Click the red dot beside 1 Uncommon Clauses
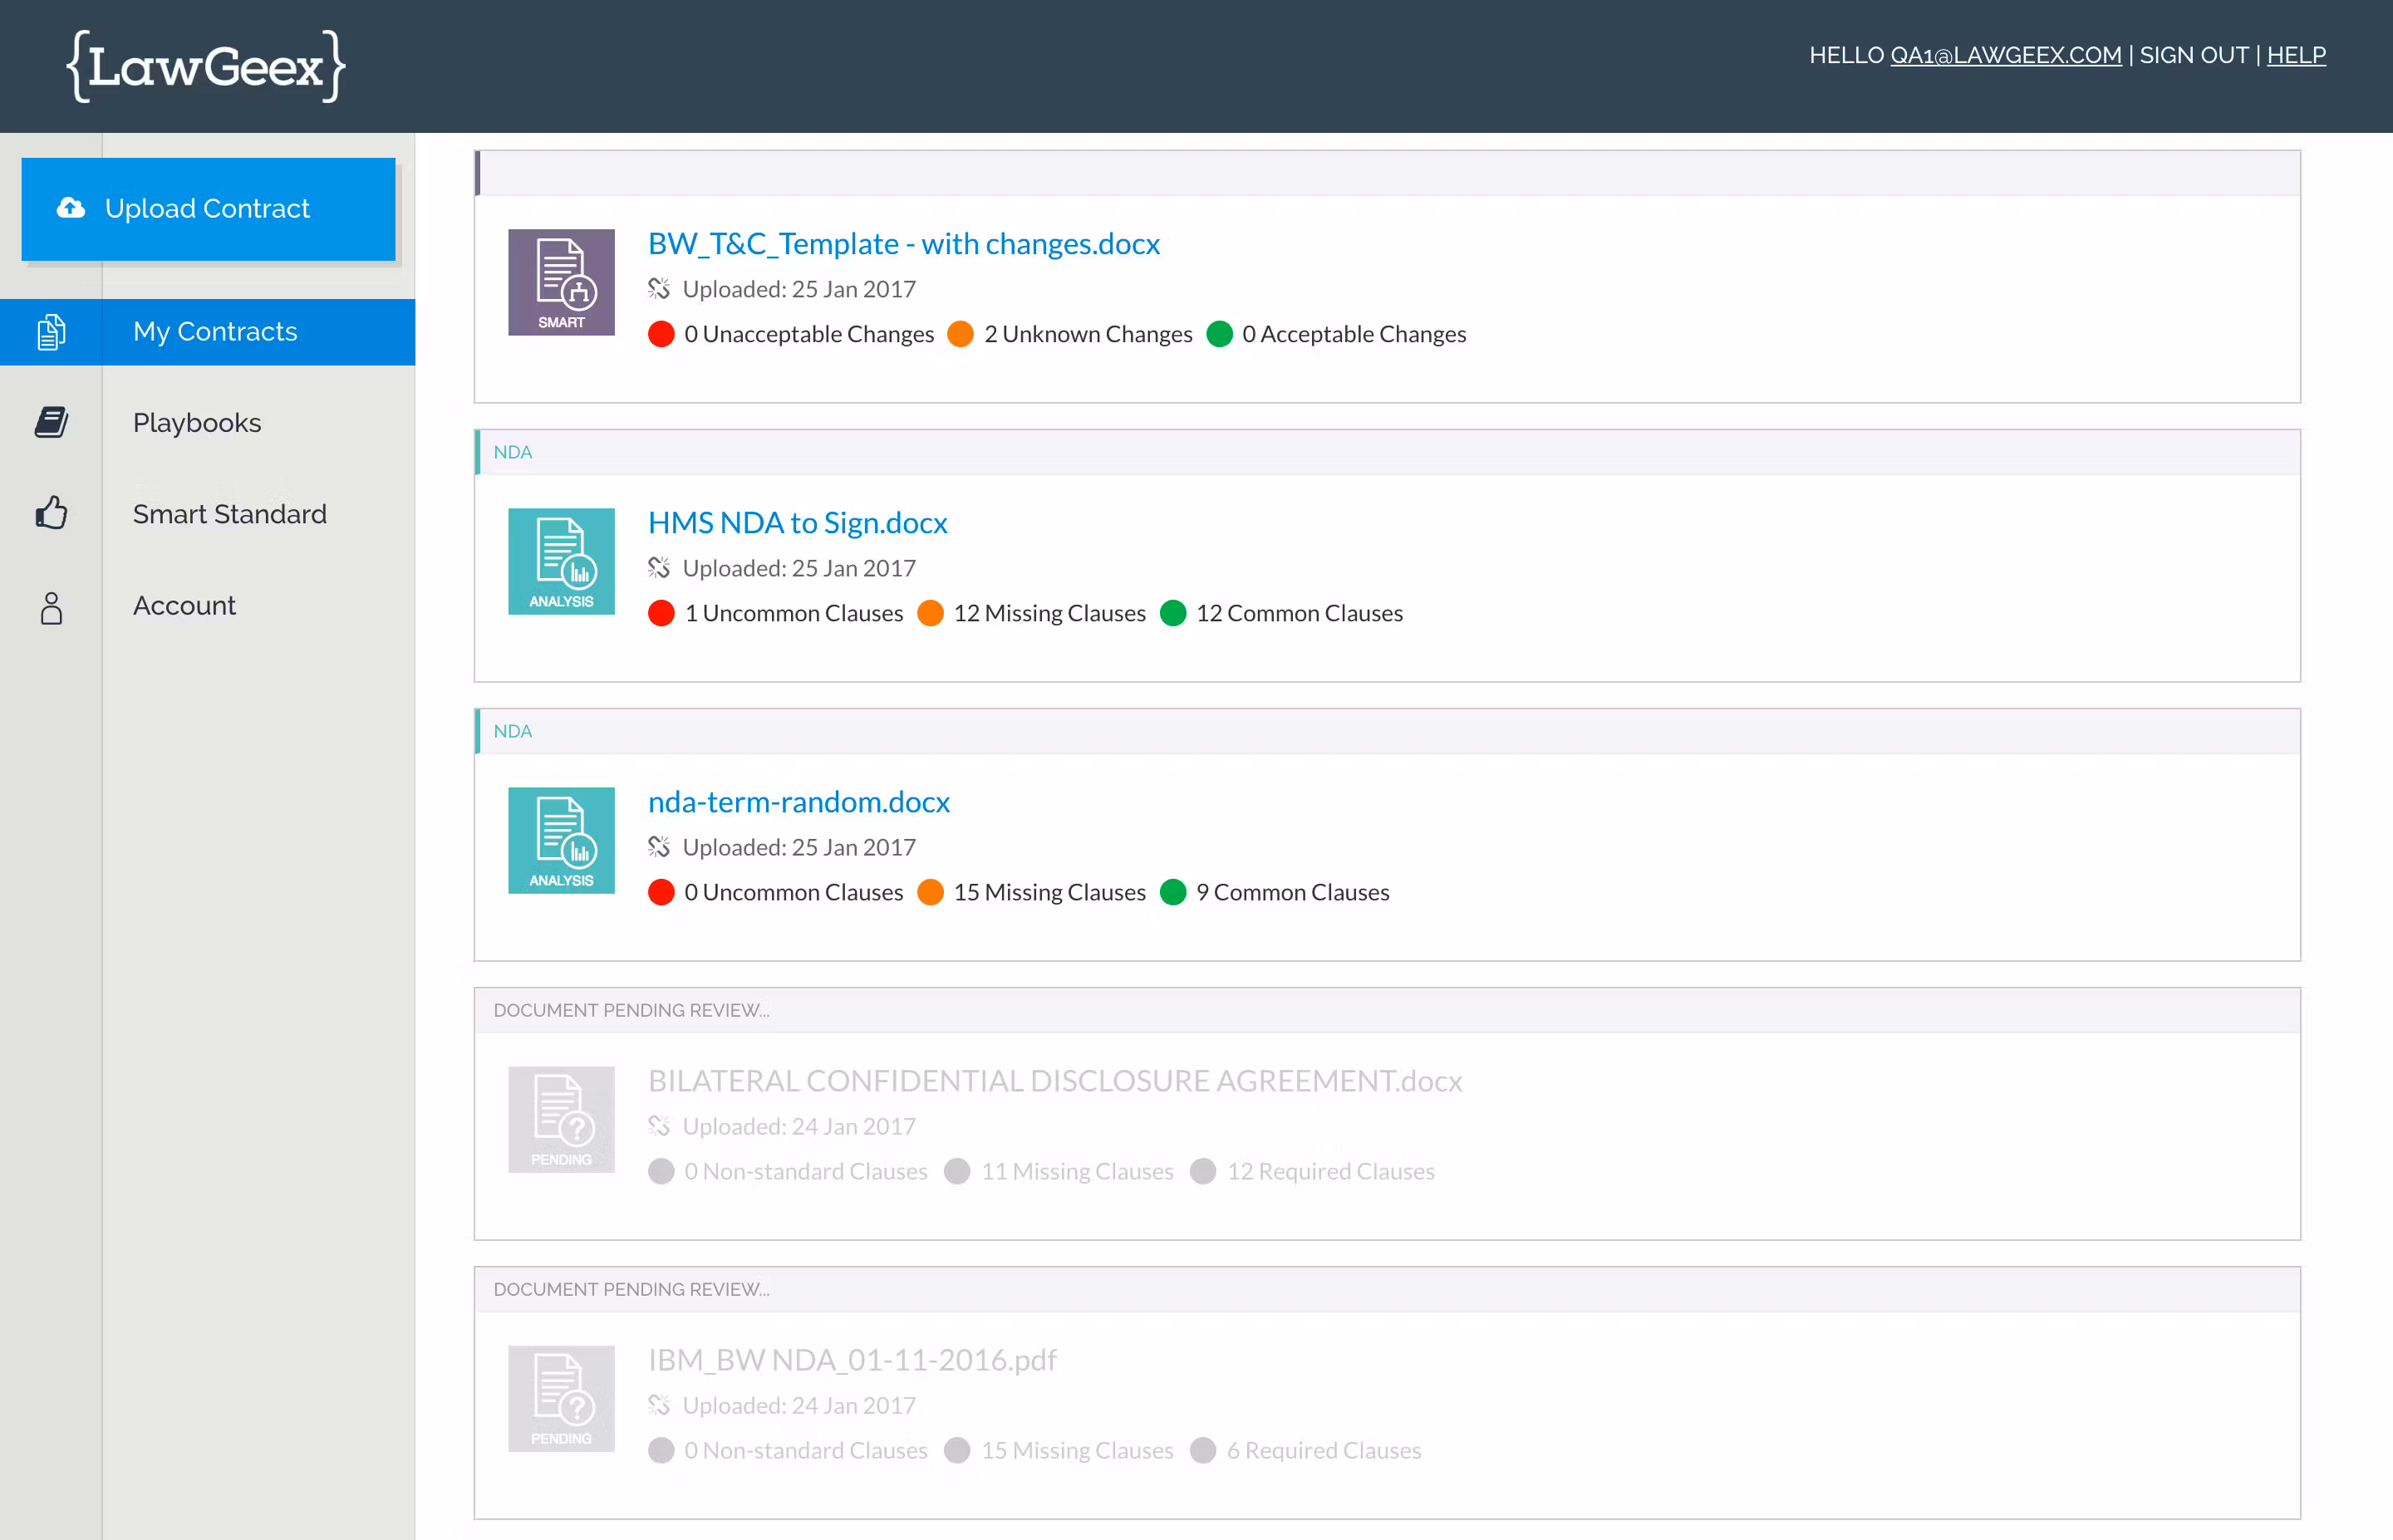 tap(661, 613)
